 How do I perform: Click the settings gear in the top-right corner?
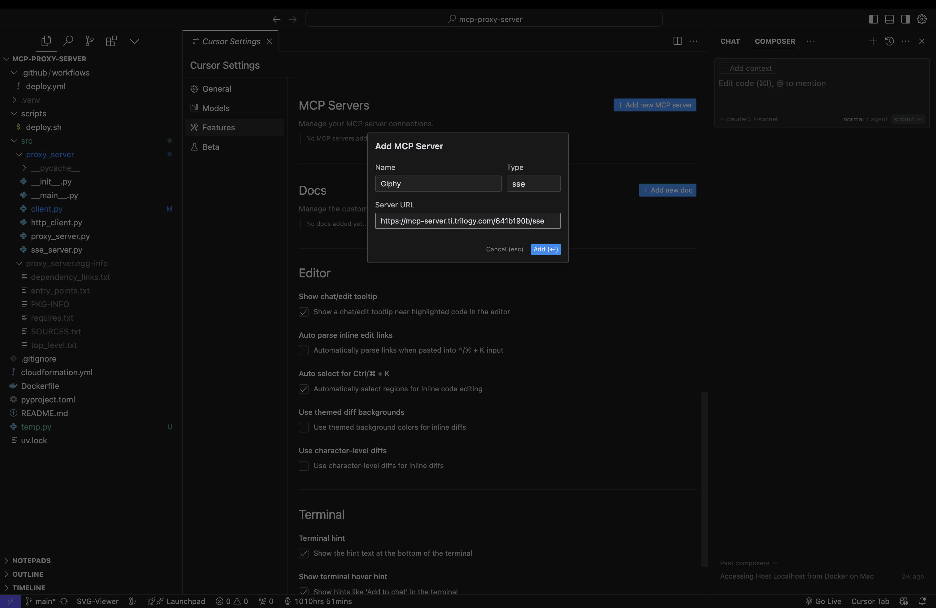pos(922,19)
